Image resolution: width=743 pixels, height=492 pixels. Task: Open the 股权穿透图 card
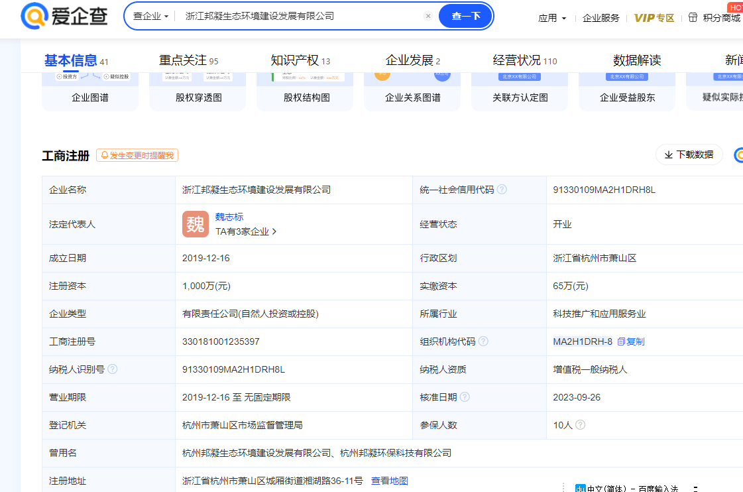coord(198,92)
